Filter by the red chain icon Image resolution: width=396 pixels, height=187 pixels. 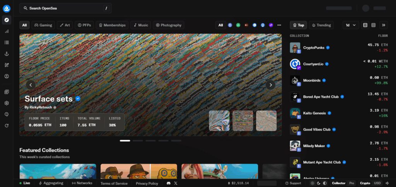point(246,25)
